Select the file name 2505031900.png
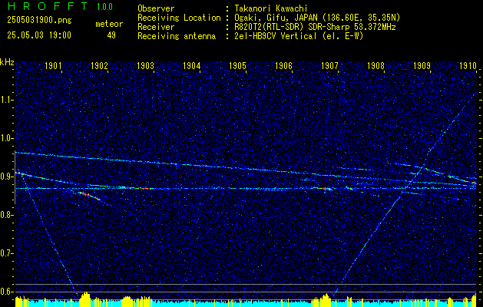Image resolution: width=483 pixels, height=307 pixels. (x=39, y=21)
